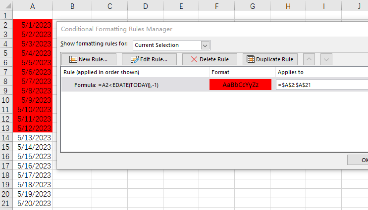
Task: Select row 14 header
Action: coord(6,137)
